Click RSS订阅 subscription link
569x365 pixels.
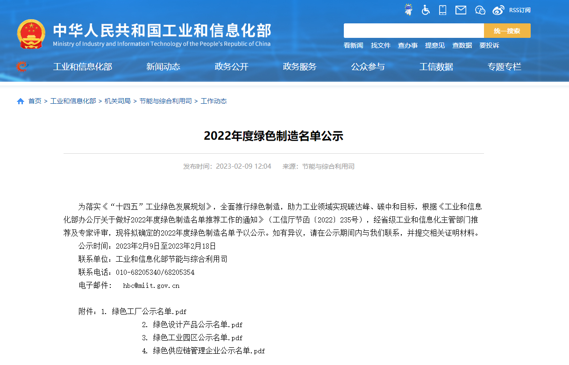click(x=520, y=10)
